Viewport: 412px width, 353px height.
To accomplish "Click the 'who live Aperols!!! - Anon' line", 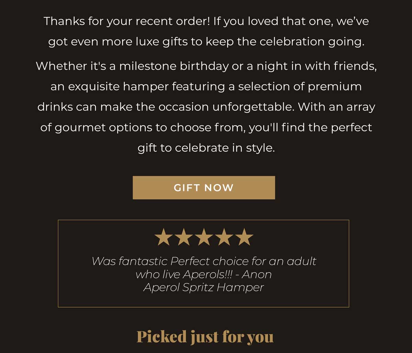I will click(x=204, y=274).
